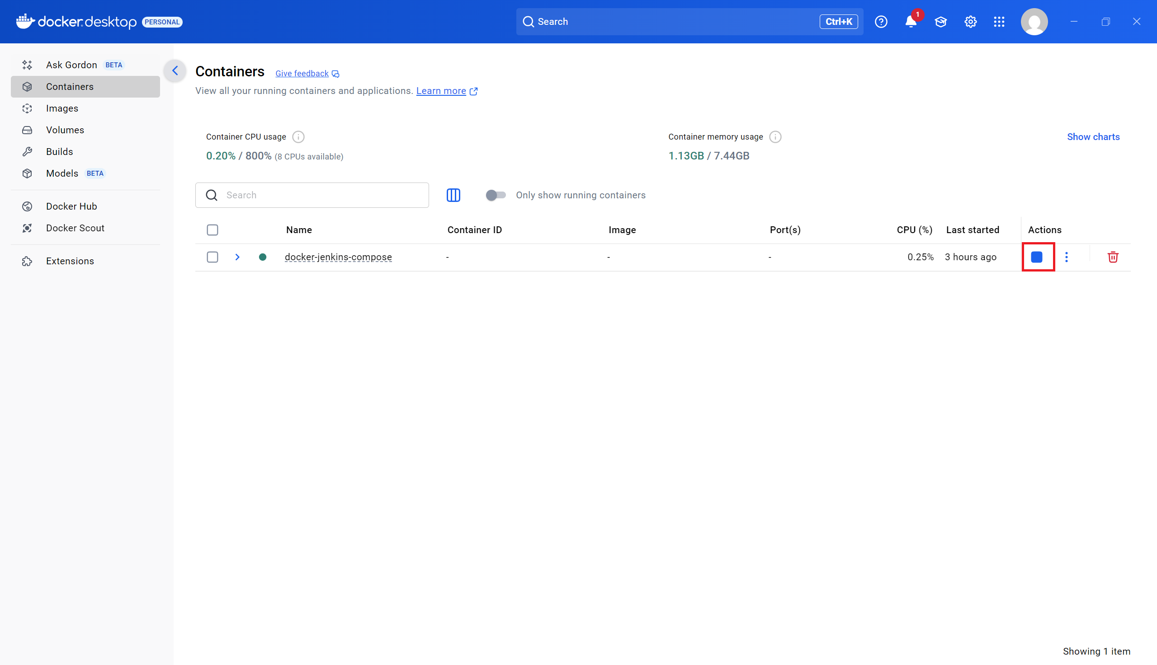Open more actions menu for docker-jenkins-compose
Screen dimensions: 1157x665
[1067, 257]
